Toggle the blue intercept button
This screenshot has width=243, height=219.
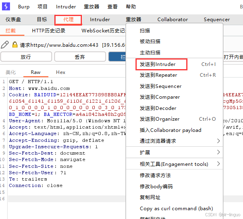pos(117,57)
